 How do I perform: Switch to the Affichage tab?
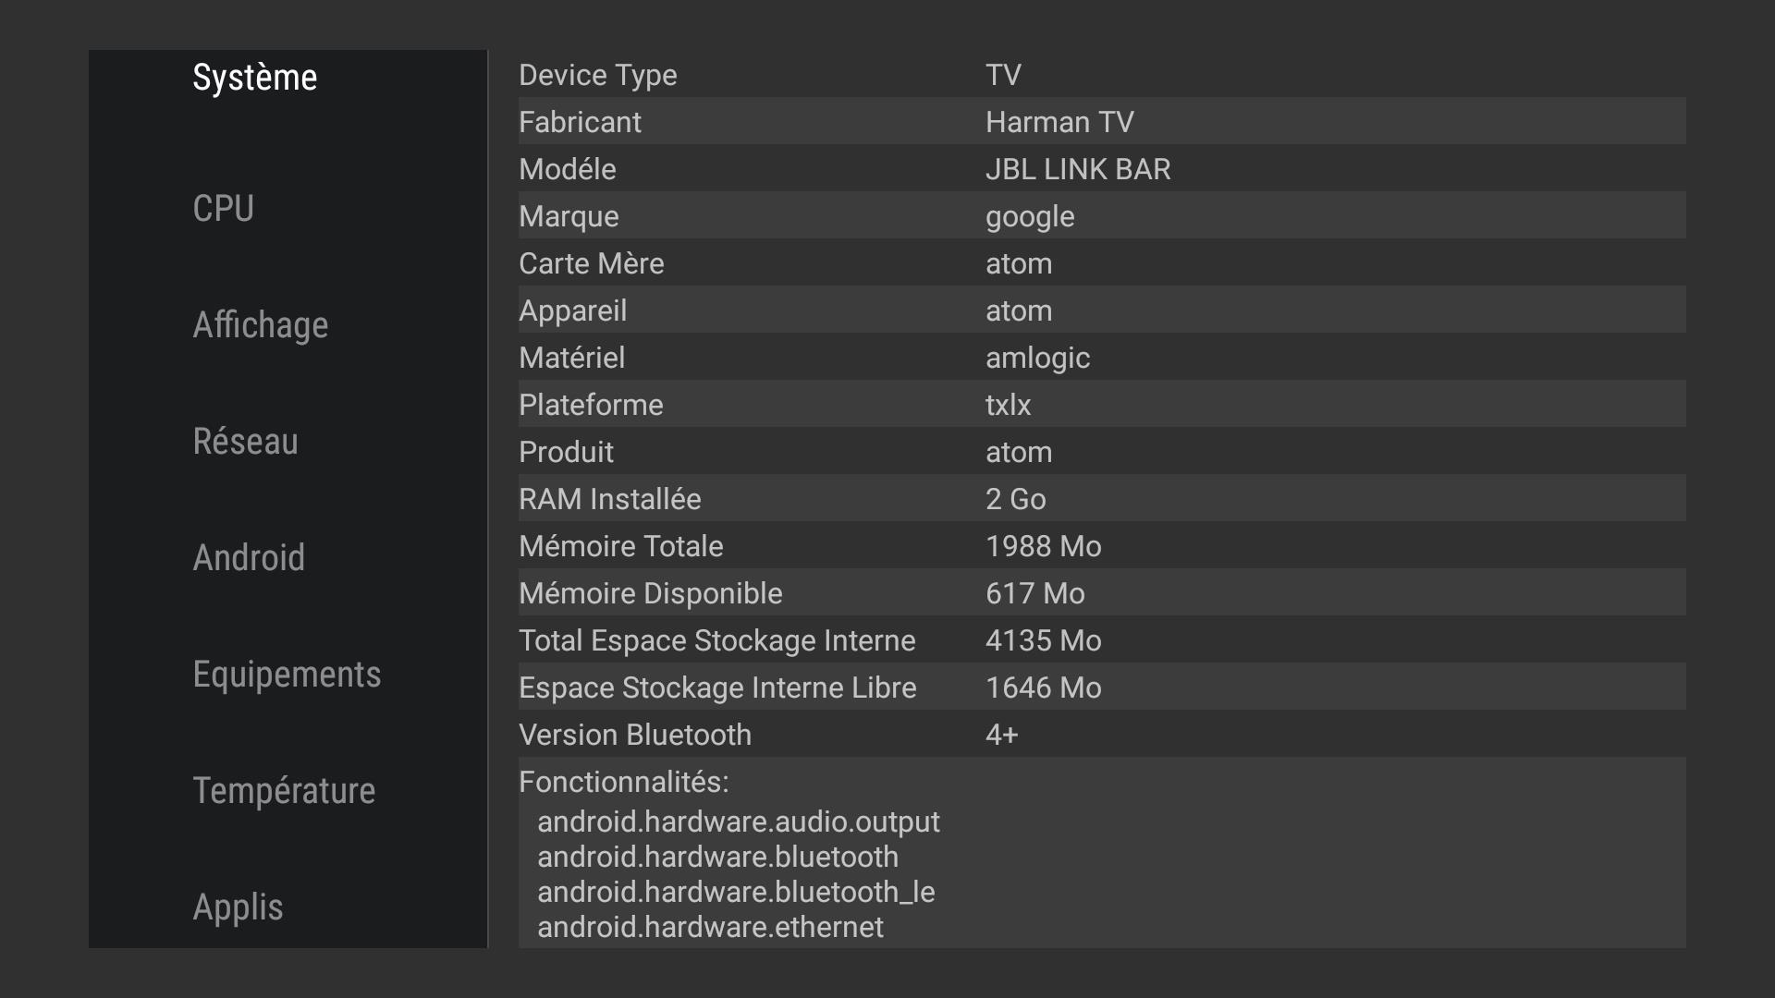pyautogui.click(x=260, y=325)
